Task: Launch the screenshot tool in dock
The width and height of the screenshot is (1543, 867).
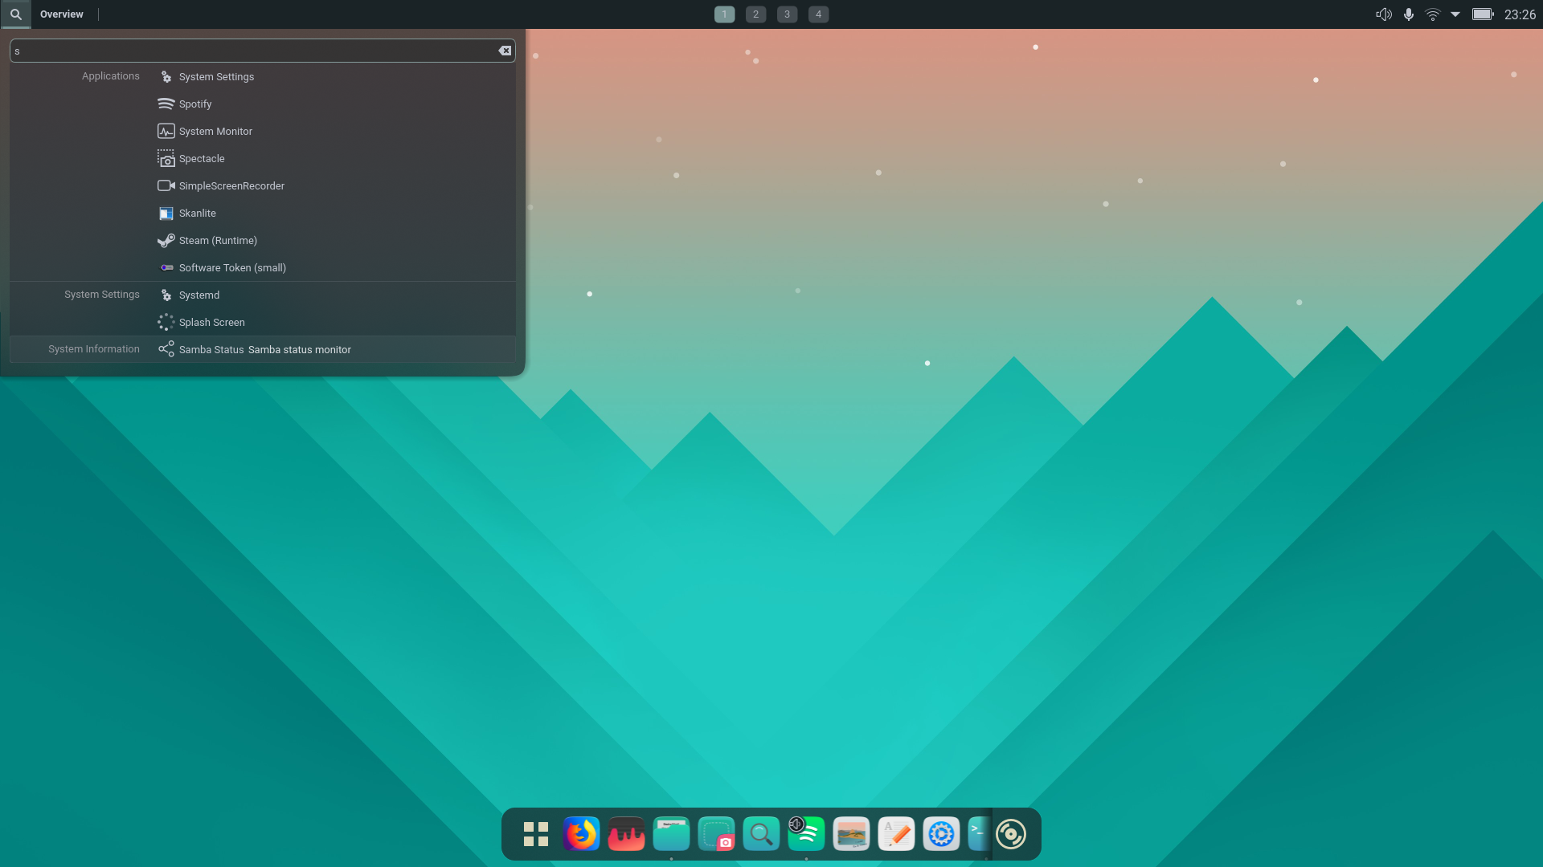Action: [716, 834]
